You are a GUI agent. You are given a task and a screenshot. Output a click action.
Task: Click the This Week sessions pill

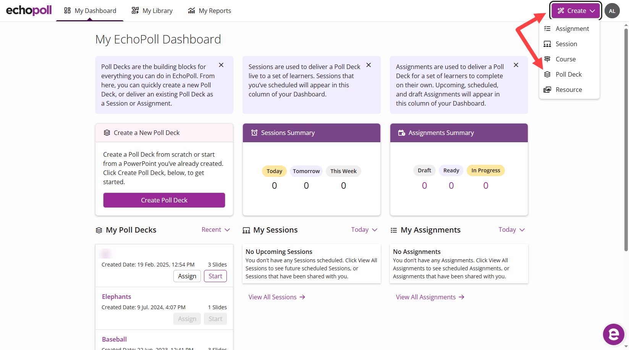click(343, 171)
